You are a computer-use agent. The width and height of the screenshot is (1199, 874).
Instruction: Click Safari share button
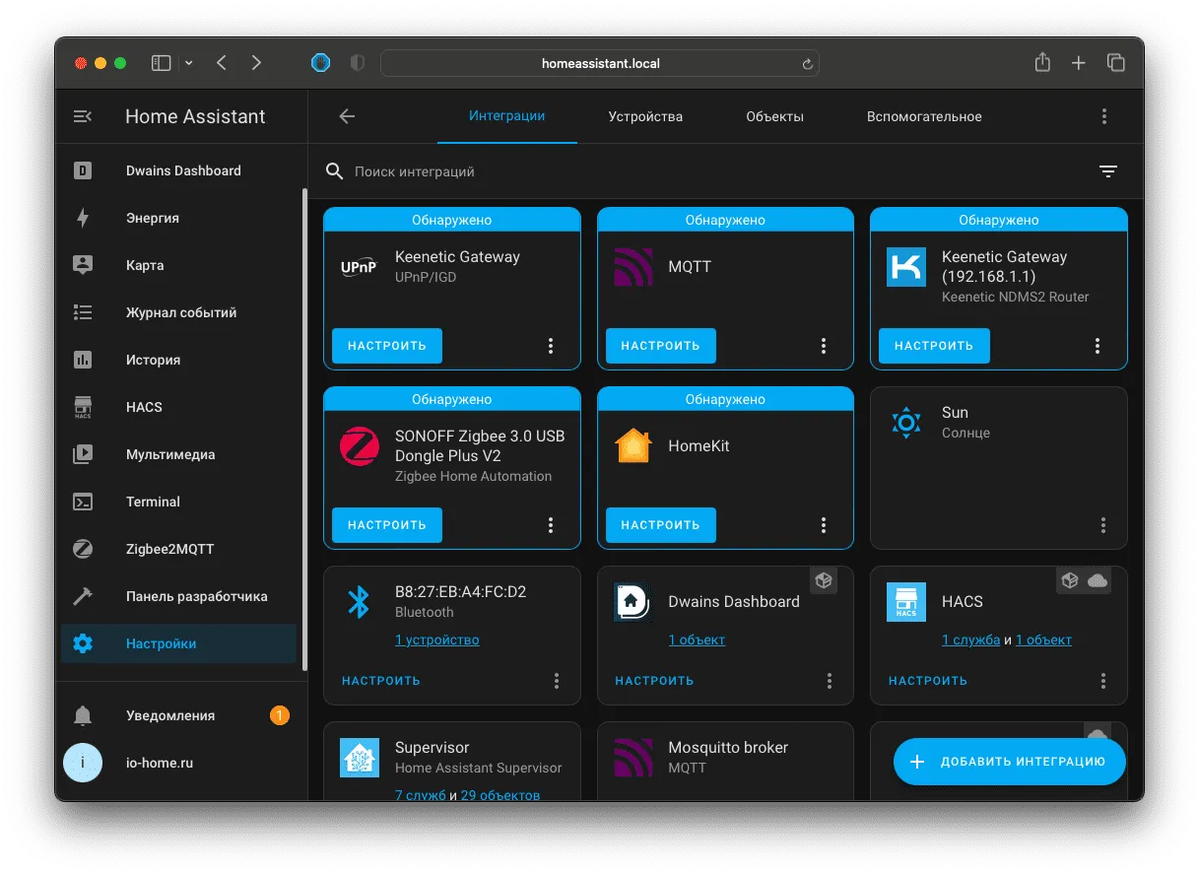1042,62
